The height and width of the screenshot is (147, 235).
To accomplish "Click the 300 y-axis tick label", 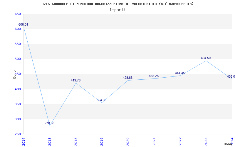I will click(x=18, y=119).
